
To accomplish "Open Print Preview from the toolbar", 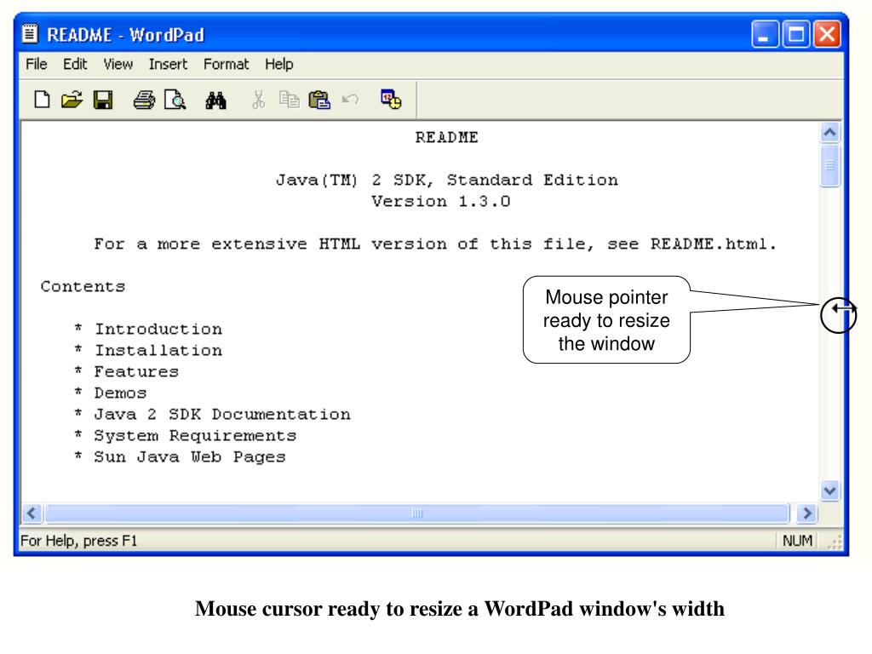I will (x=175, y=100).
